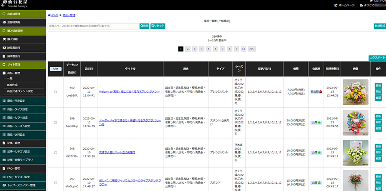Click 削除 for item 399

coord(378,122)
